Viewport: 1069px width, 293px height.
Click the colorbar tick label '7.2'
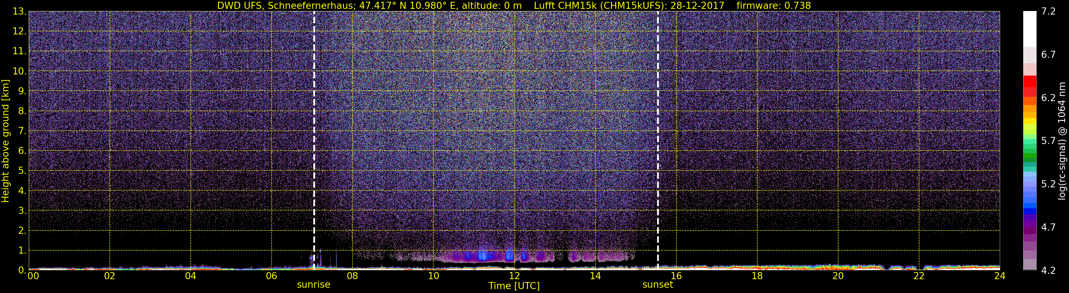(x=1048, y=12)
